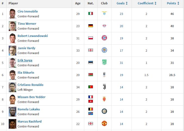The image size is (184, 131).
Task: Click Romelu Lukaku's player photo
Action: click(x=13, y=112)
